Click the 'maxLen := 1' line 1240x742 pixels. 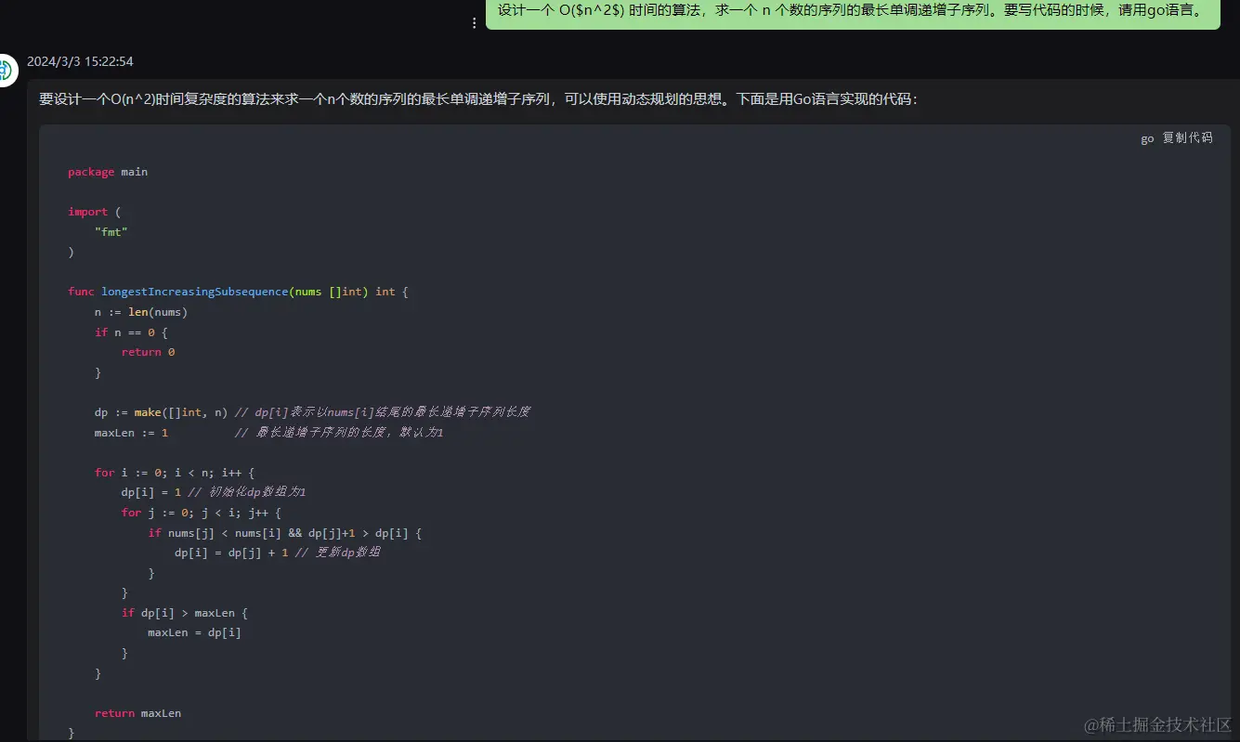(268, 433)
